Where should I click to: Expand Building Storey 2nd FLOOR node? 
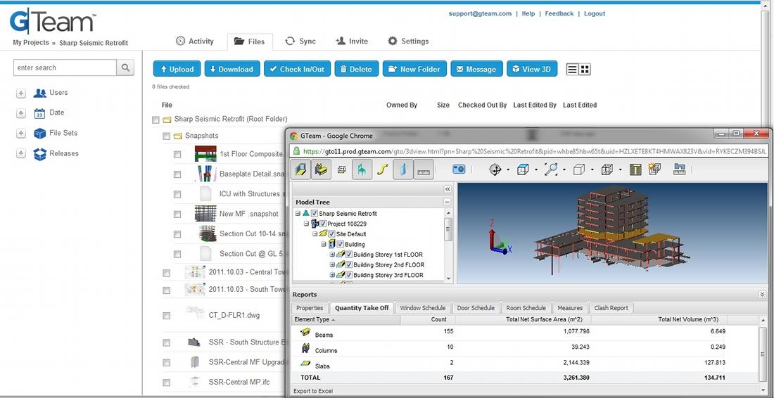click(332, 265)
